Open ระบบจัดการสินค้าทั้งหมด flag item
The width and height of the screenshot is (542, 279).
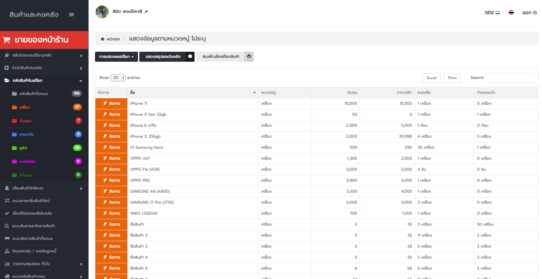pyautogui.click(x=44, y=239)
